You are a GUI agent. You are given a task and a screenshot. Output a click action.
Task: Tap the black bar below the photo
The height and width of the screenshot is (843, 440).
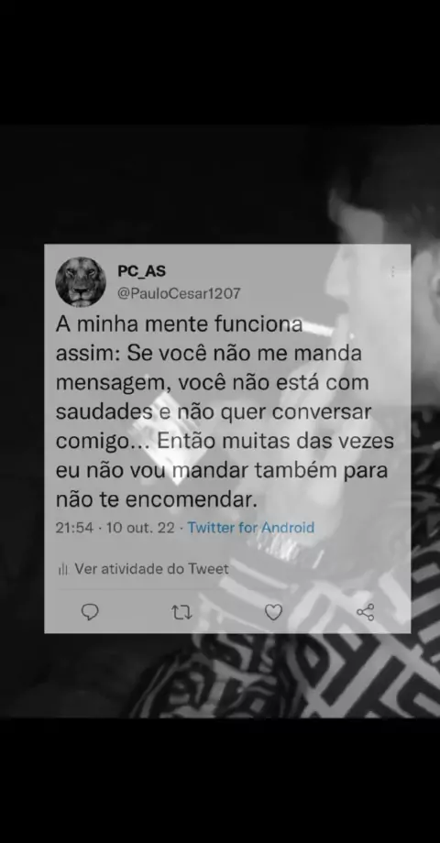point(220,781)
